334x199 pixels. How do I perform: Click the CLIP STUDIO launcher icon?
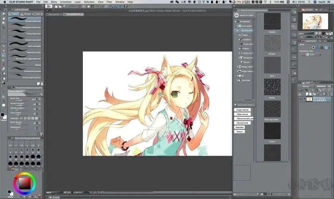[x=49, y=6]
